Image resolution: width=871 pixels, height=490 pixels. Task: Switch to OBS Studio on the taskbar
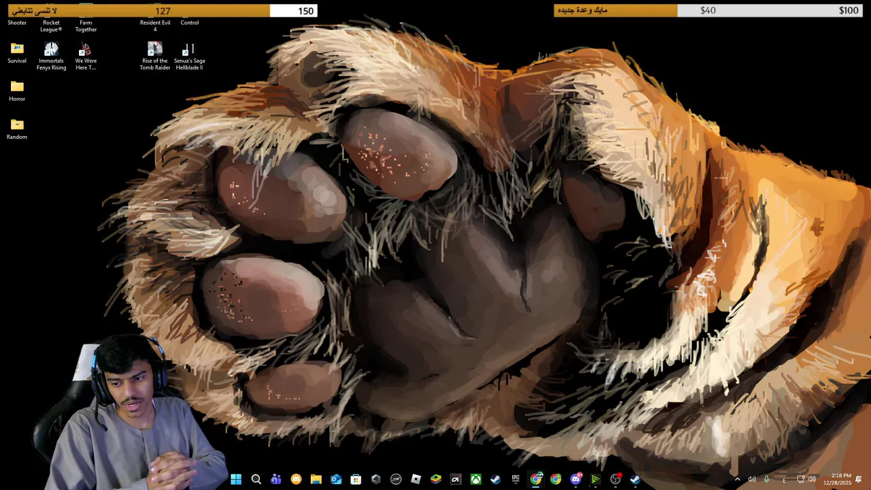[x=616, y=479]
